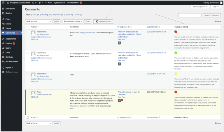Screen dimensions: 224x132
Task: Select checkbox for the good article comment
Action: [x=28, y=53]
